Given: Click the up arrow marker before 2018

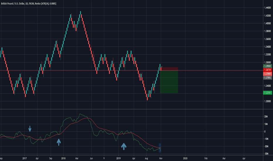Looking at the screenshot, I should 59,142.
